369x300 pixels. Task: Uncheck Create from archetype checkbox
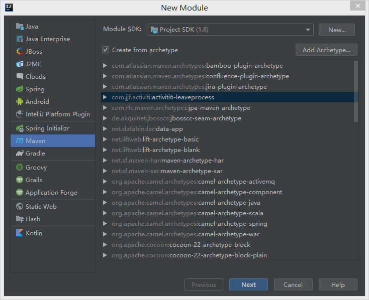(x=106, y=50)
